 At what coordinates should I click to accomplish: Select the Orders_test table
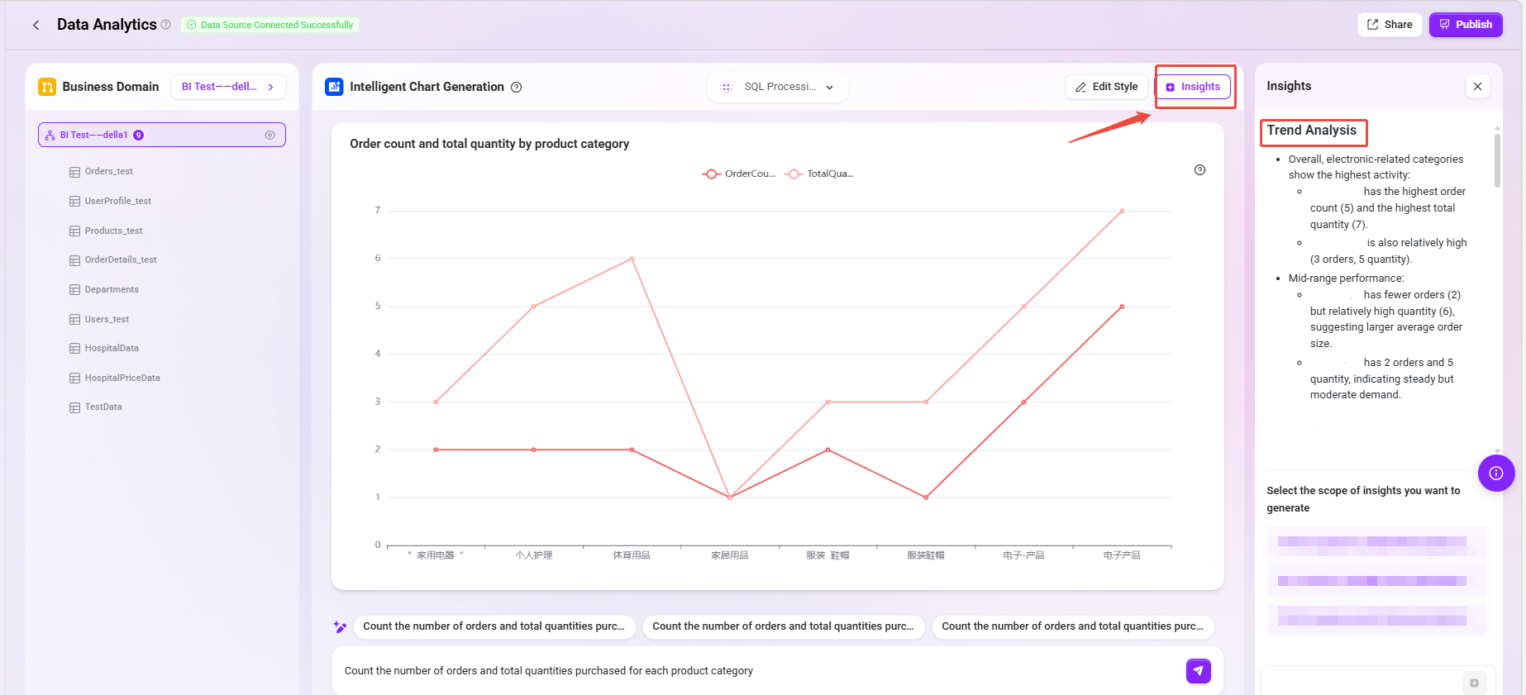coord(108,172)
